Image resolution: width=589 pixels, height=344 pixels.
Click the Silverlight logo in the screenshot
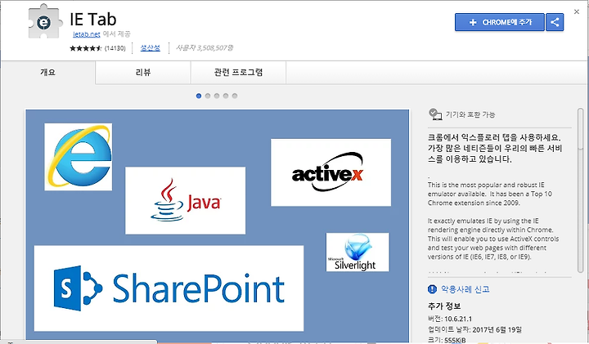(357, 252)
